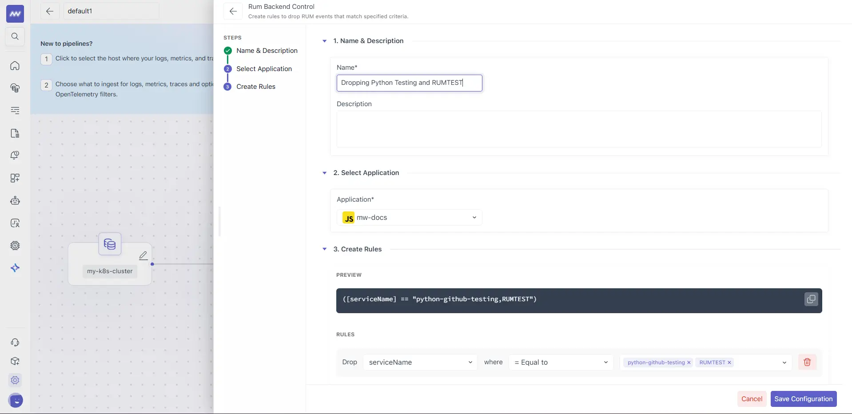
Task: Delete the serviceName rule with the trash icon
Action: click(x=807, y=362)
